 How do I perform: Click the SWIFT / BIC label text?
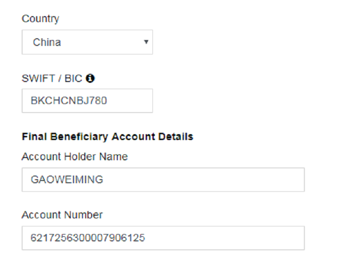(52, 78)
